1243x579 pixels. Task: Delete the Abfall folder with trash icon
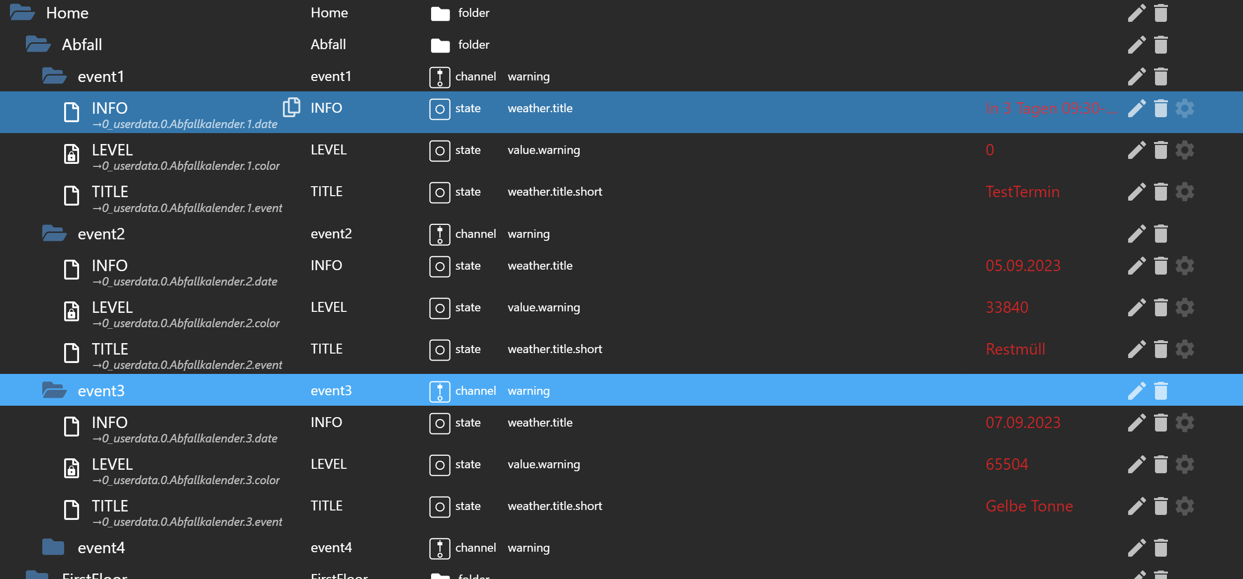(1160, 45)
